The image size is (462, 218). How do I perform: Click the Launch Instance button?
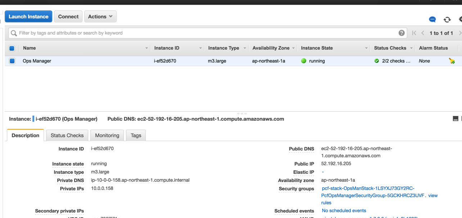click(28, 17)
